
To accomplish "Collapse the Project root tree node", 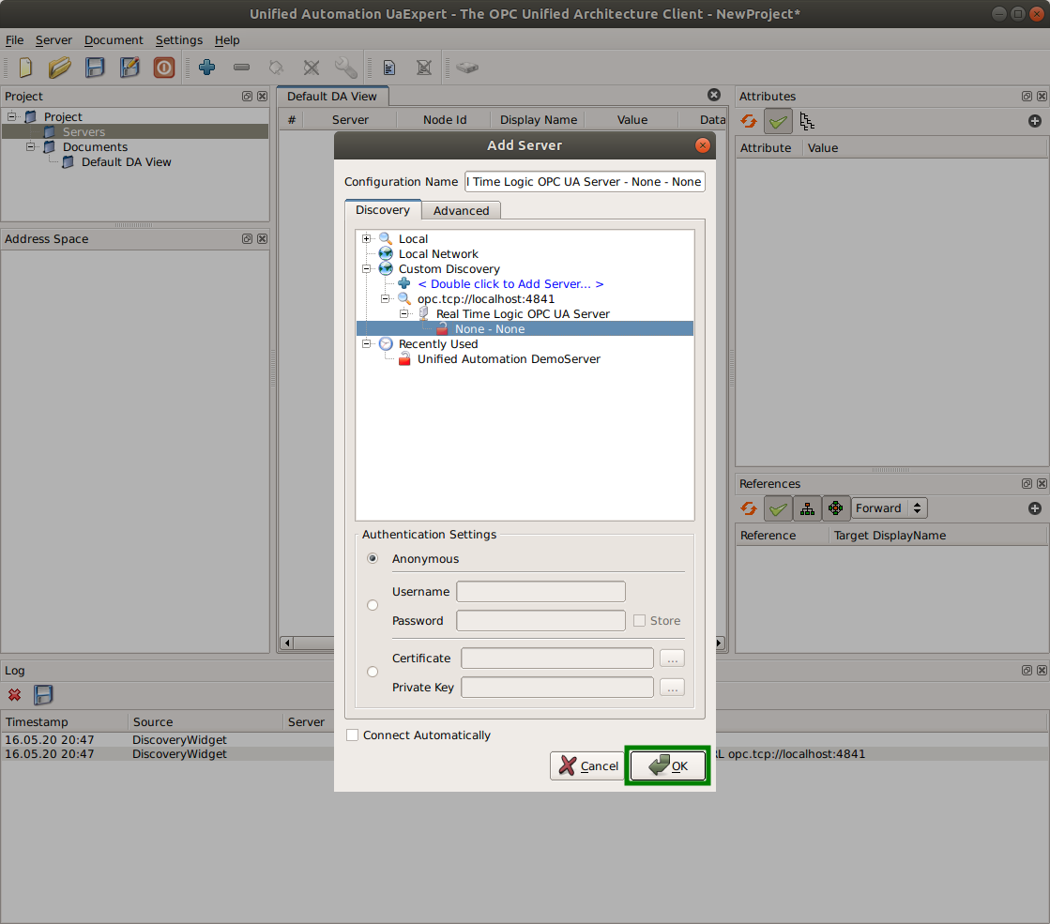I will 11,115.
